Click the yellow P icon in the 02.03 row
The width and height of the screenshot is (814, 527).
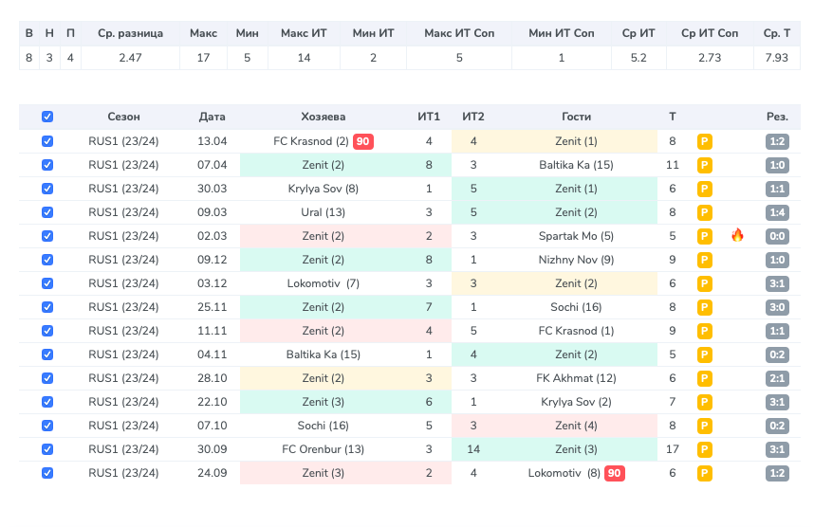click(x=705, y=237)
